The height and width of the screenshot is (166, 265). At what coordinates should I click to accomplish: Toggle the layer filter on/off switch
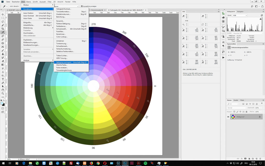[x=262, y=103]
